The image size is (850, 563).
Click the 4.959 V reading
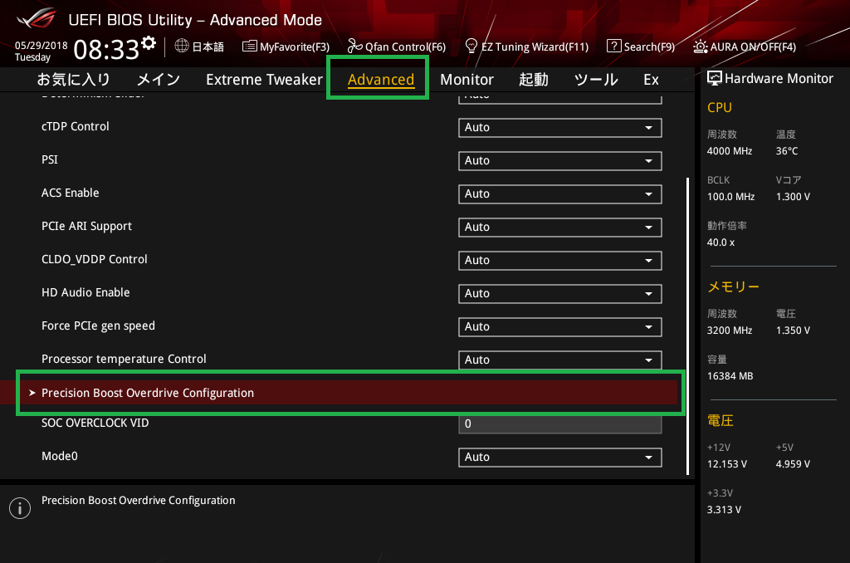click(793, 464)
